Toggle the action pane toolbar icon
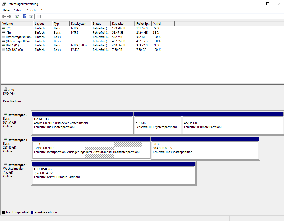 click(31, 16)
